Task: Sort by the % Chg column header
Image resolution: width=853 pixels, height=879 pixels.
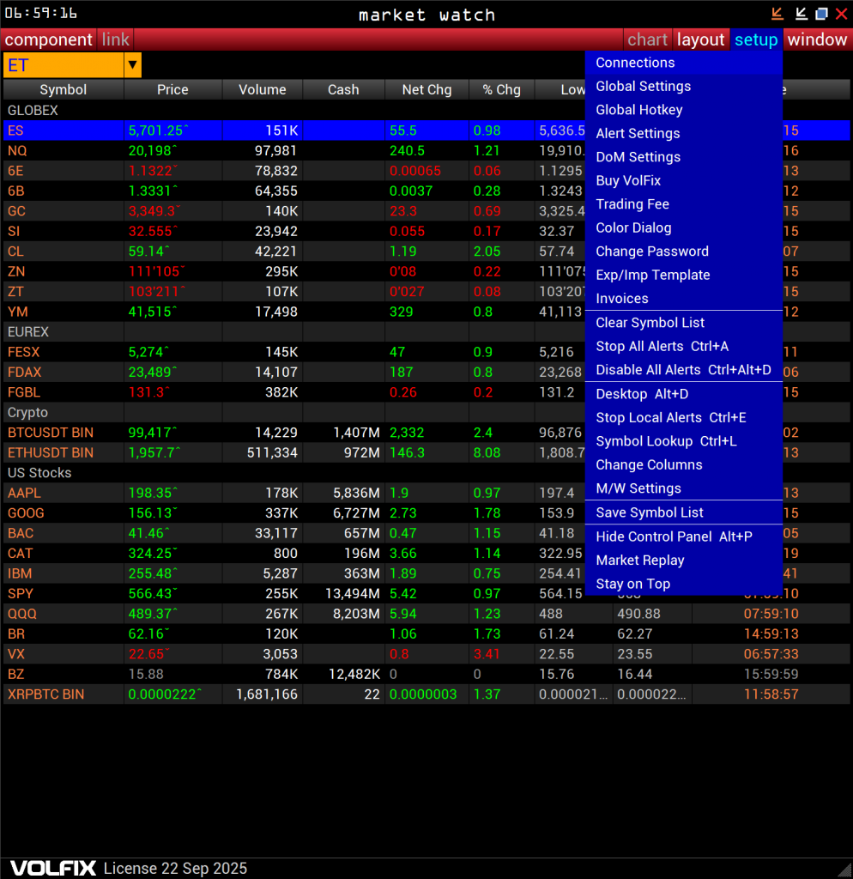Action: [502, 89]
